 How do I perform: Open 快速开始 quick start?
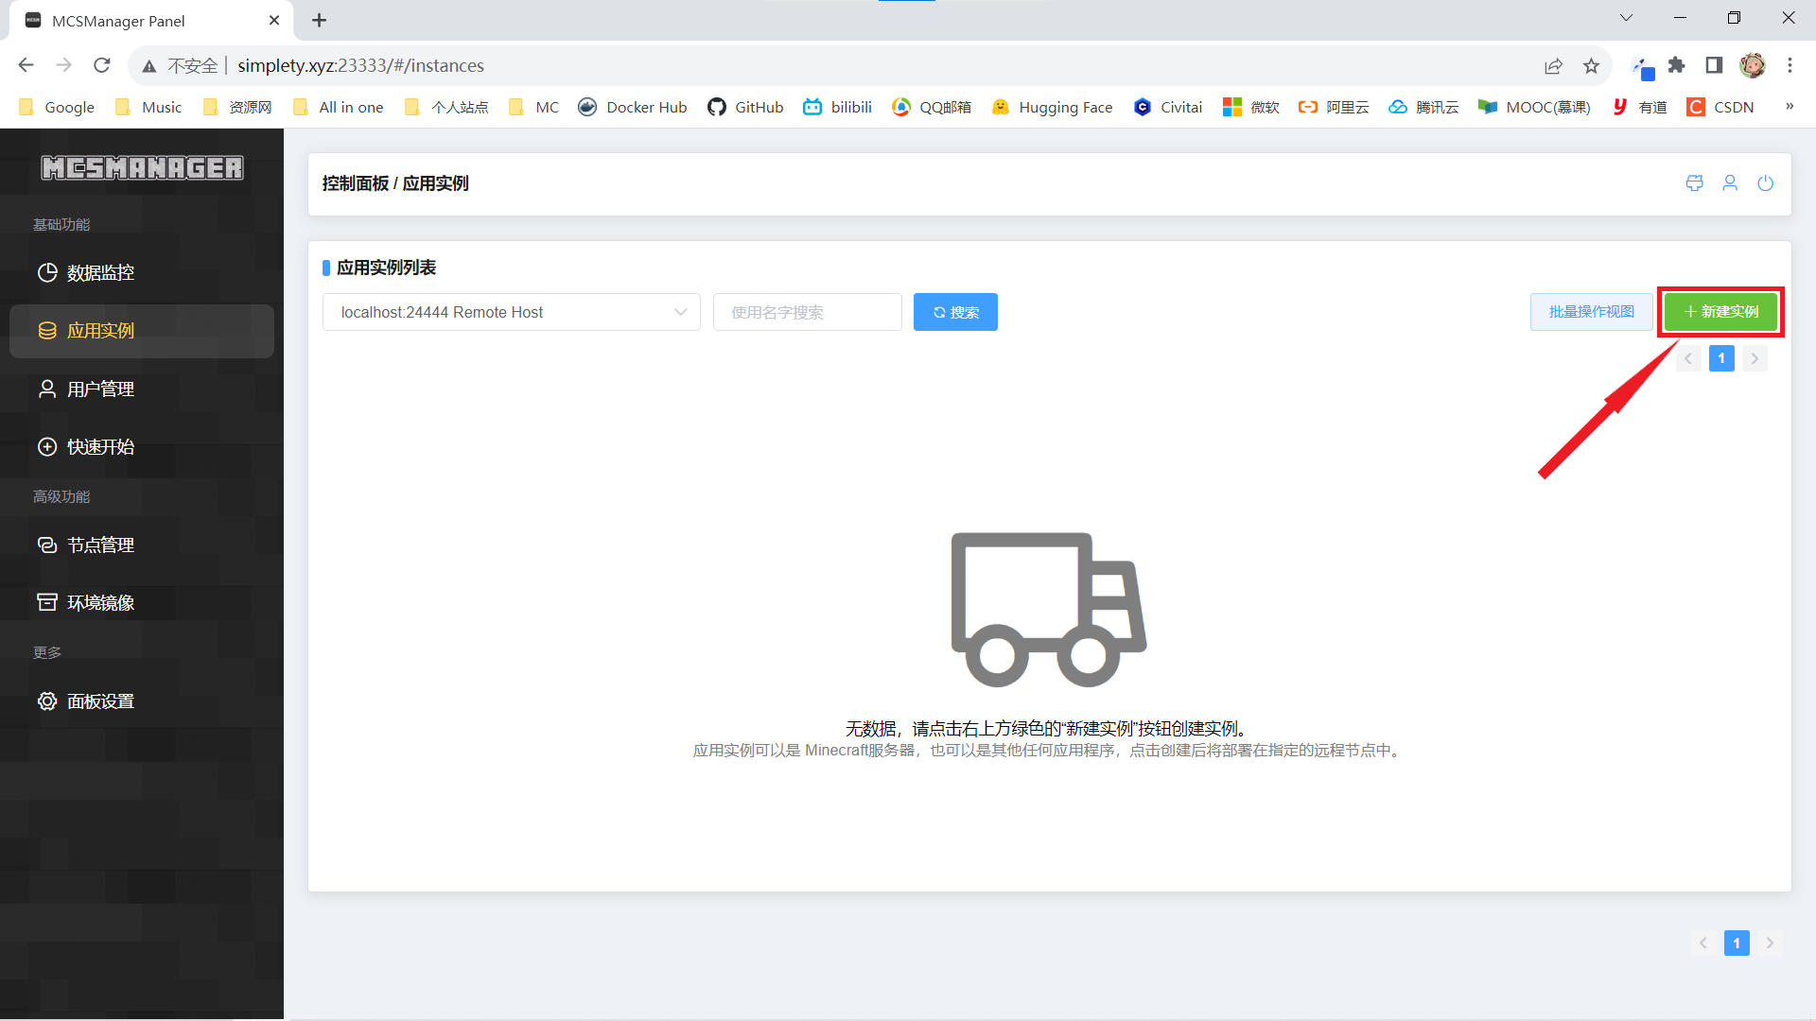100,447
